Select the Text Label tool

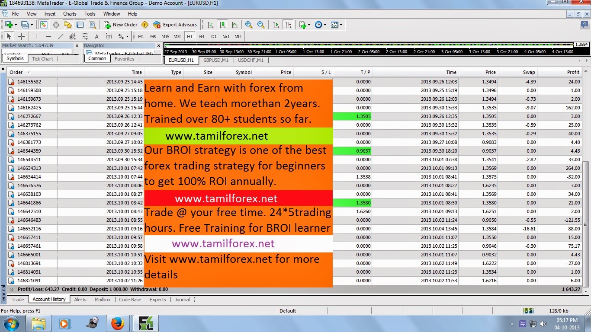[x=109, y=37]
